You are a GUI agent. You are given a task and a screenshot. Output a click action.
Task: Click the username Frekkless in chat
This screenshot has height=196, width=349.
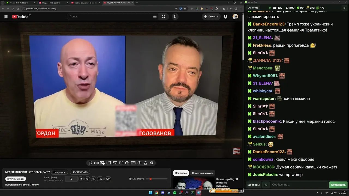[262, 45]
